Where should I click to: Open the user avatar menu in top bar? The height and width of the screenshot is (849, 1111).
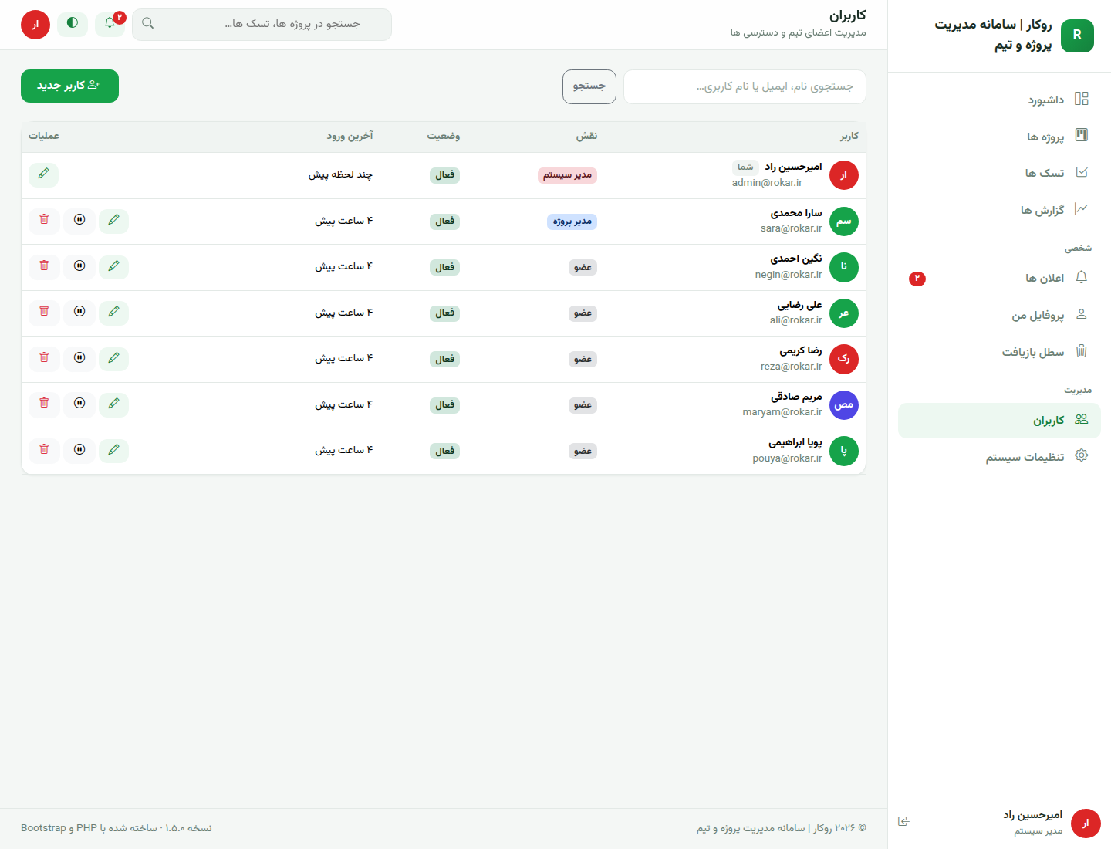[35, 25]
